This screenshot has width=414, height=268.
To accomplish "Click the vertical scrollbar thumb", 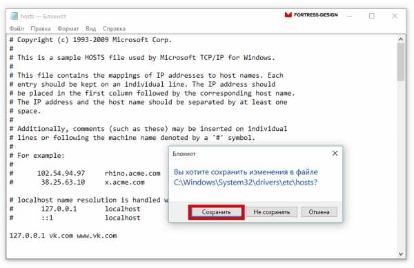I will [x=400, y=62].
